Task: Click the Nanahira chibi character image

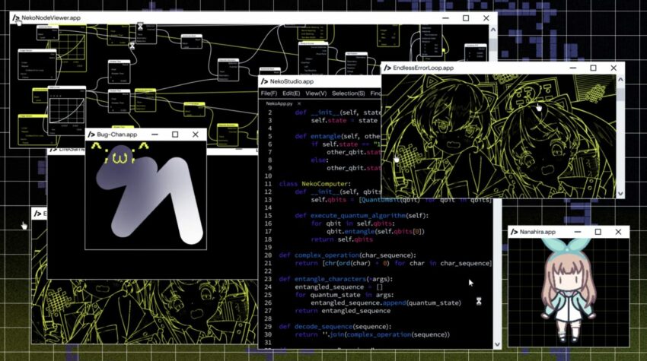Action: pyautogui.click(x=569, y=290)
